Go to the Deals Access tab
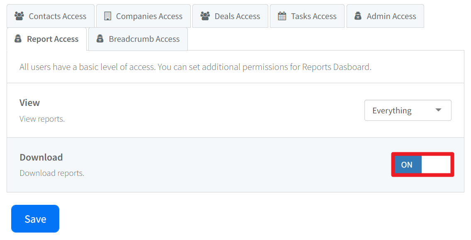This screenshot has height=240, width=471. pos(237,16)
